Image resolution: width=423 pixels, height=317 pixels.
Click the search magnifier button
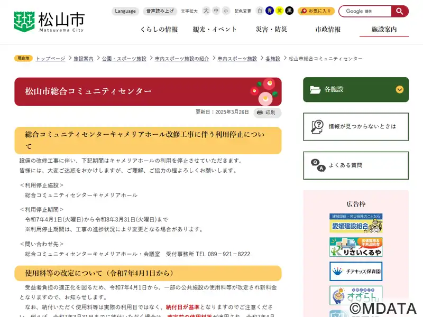click(400, 11)
